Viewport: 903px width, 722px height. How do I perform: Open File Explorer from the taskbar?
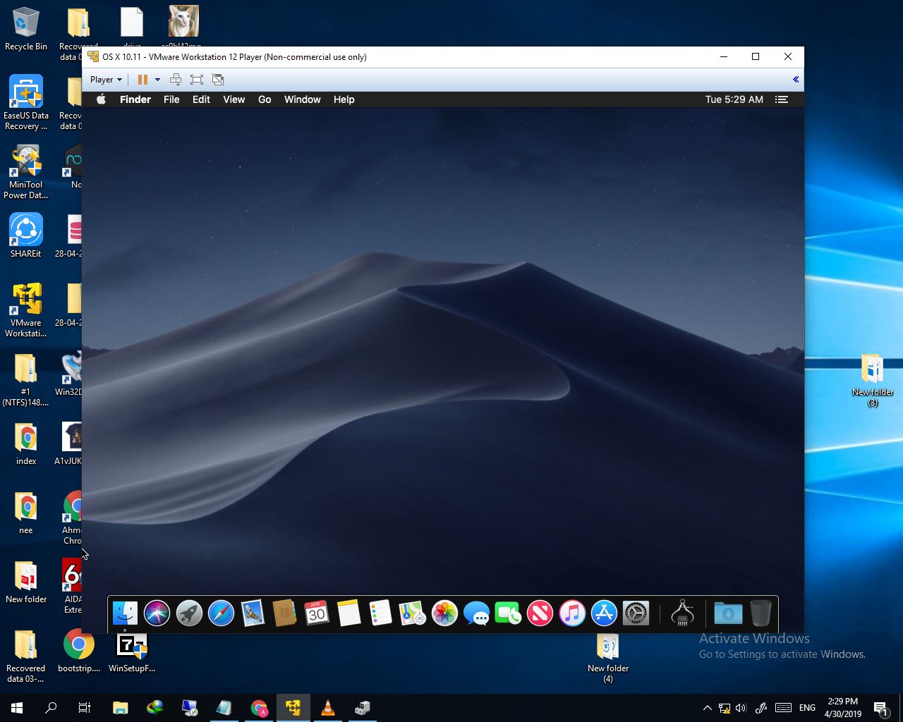pyautogui.click(x=120, y=708)
